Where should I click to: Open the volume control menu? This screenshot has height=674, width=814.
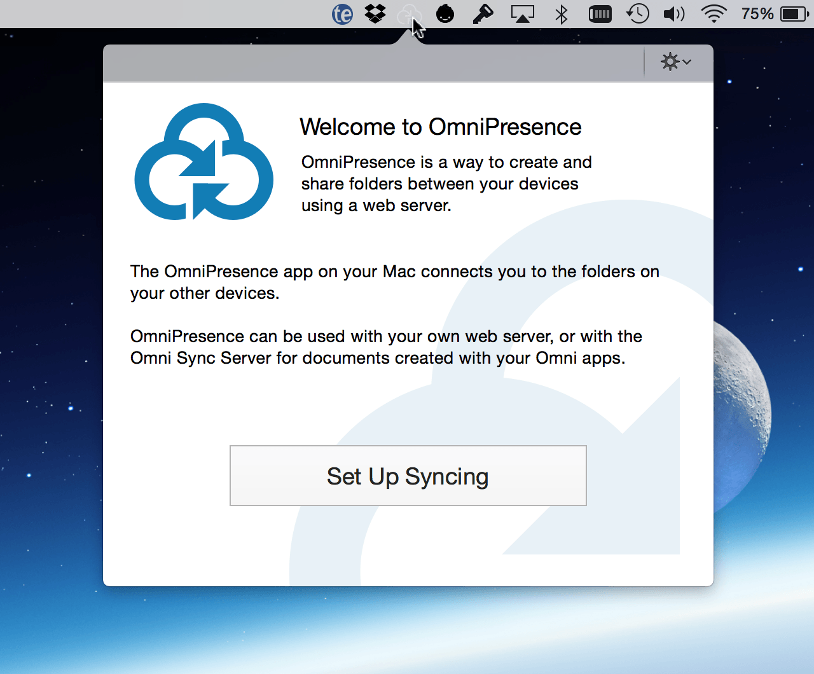[x=674, y=13]
